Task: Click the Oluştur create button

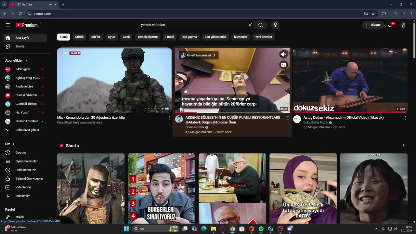Action: click(372, 25)
